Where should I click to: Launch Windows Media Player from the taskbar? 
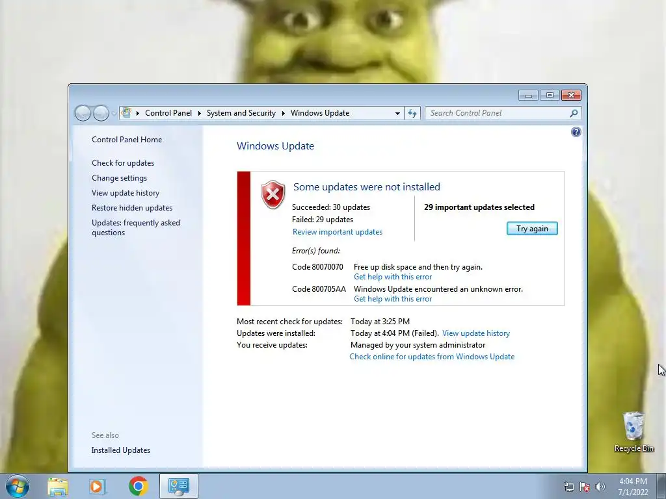tap(98, 486)
